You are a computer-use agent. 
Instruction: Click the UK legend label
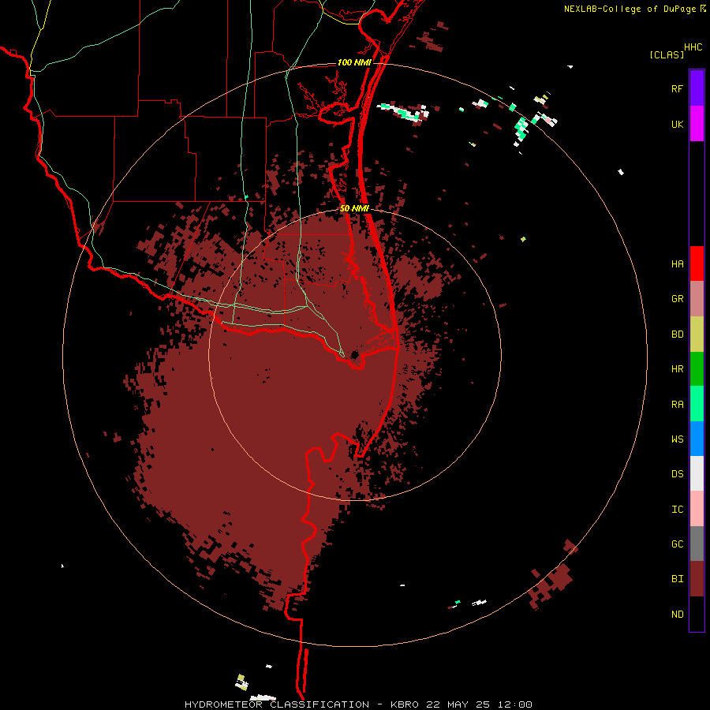coord(677,125)
